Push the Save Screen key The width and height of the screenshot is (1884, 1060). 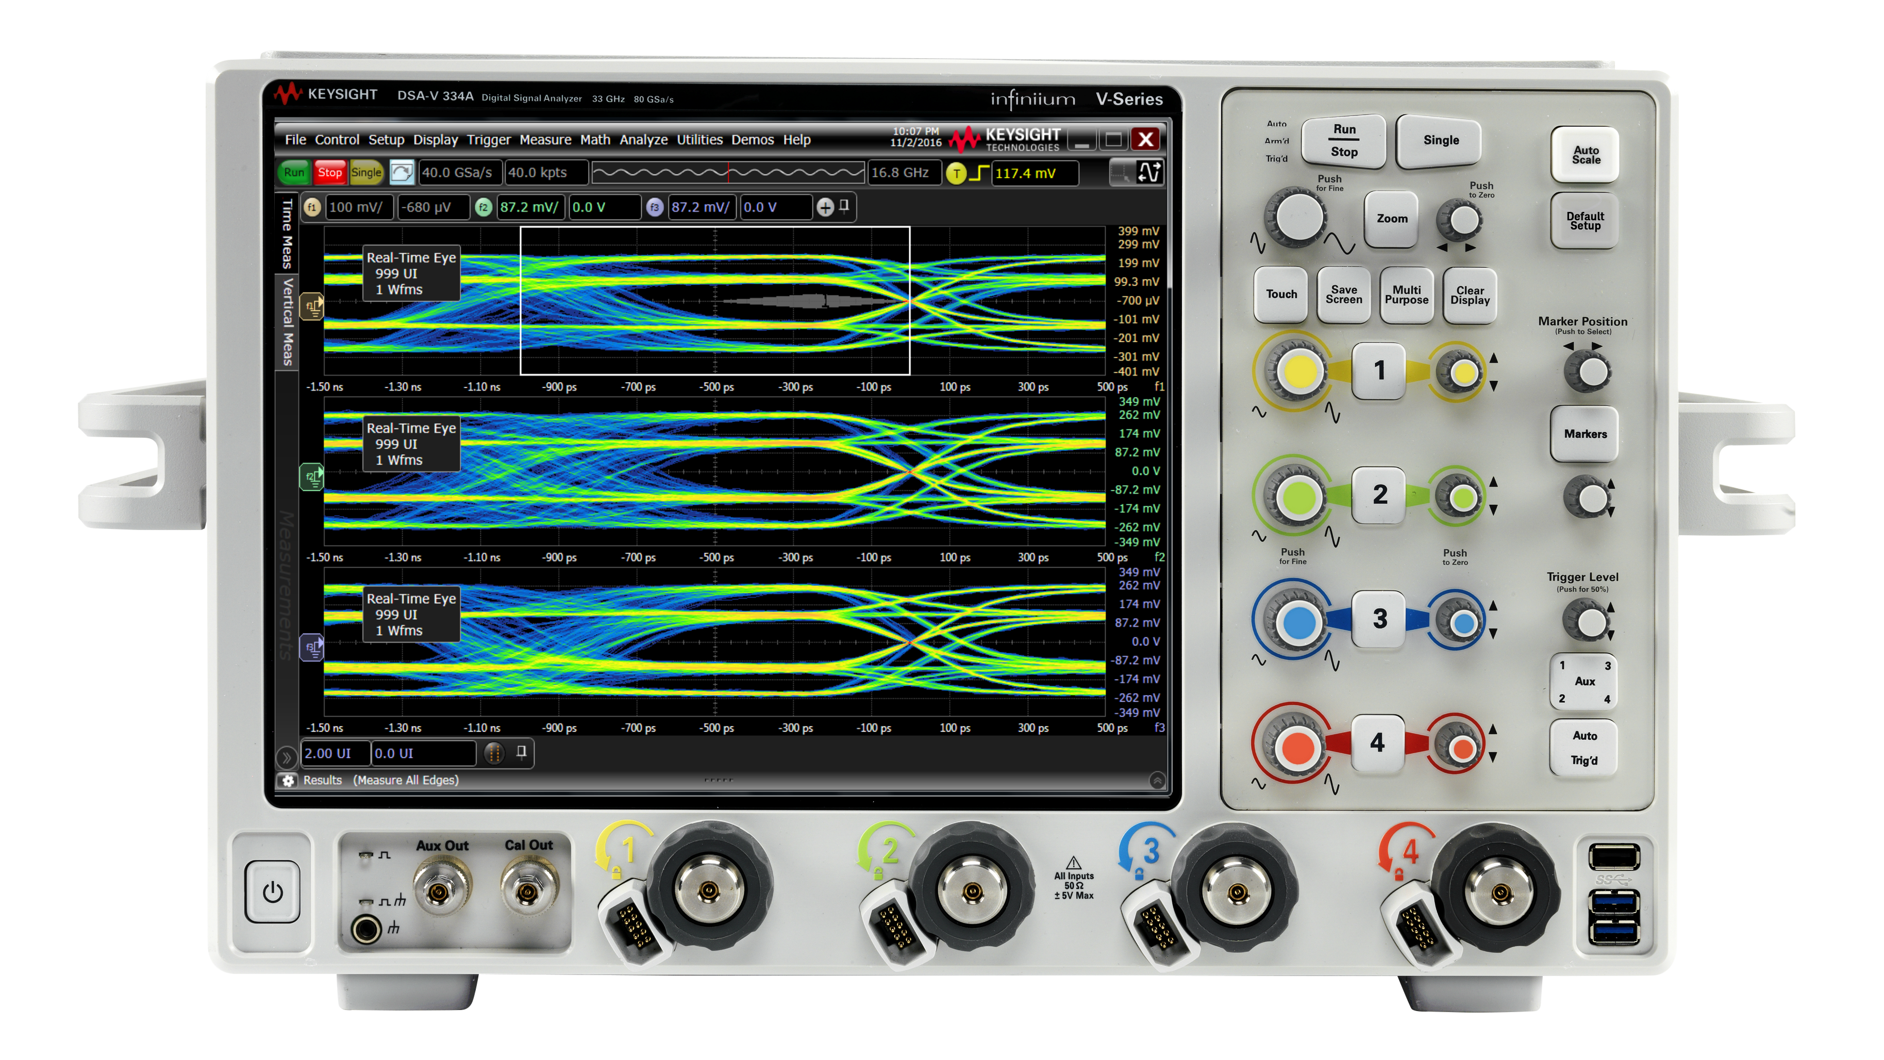click(1343, 294)
